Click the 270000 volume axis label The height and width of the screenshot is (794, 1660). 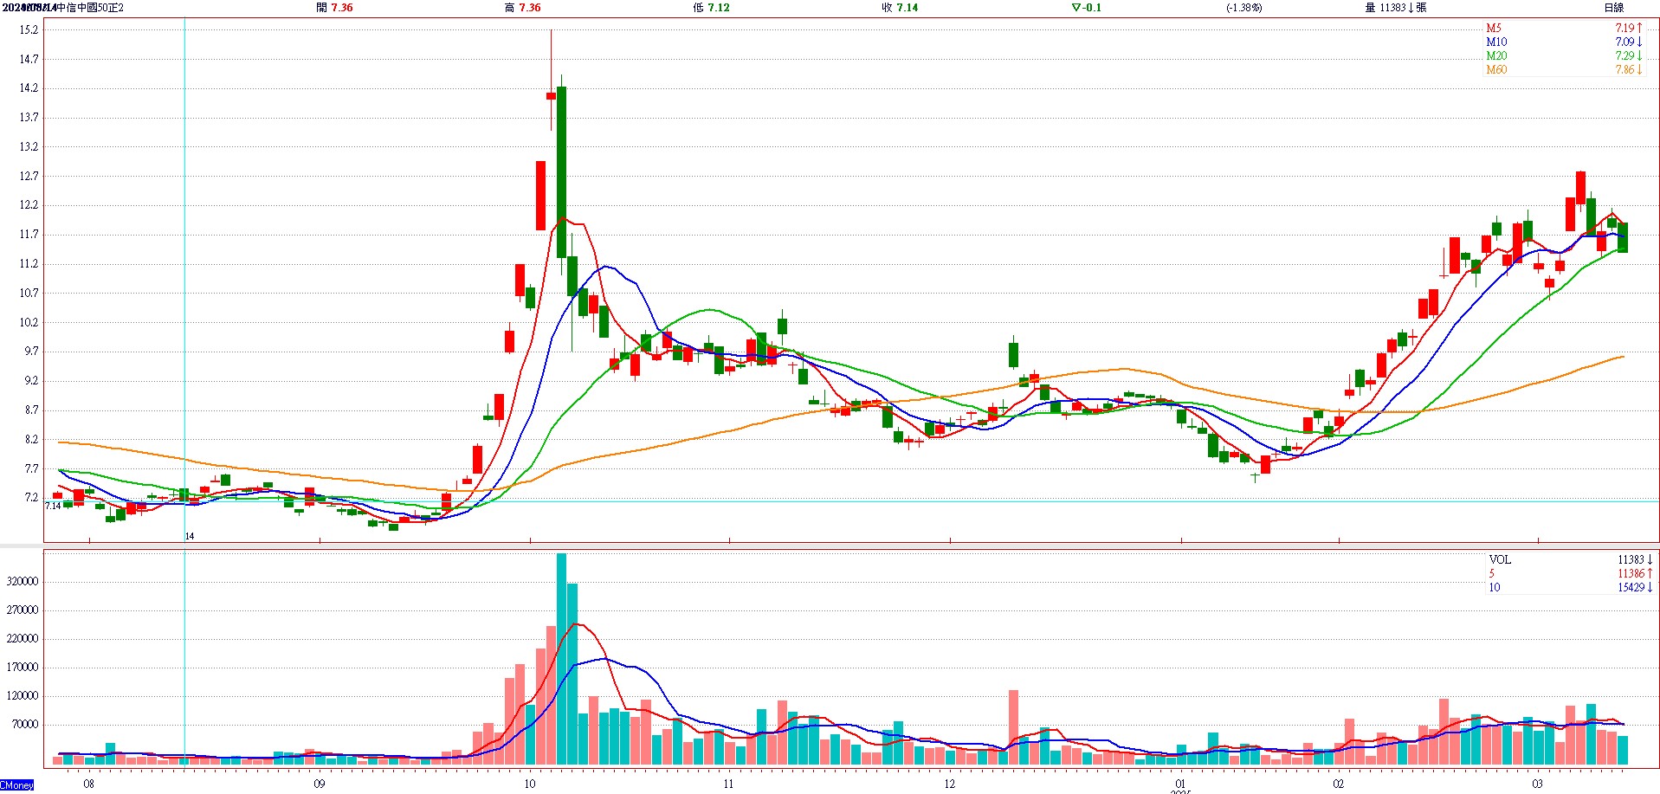coord(22,610)
